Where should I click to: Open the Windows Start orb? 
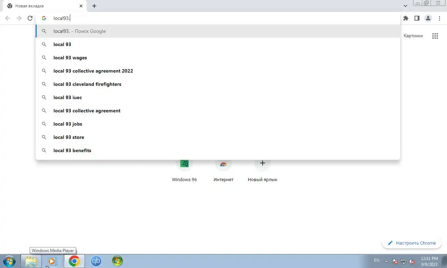(9, 261)
